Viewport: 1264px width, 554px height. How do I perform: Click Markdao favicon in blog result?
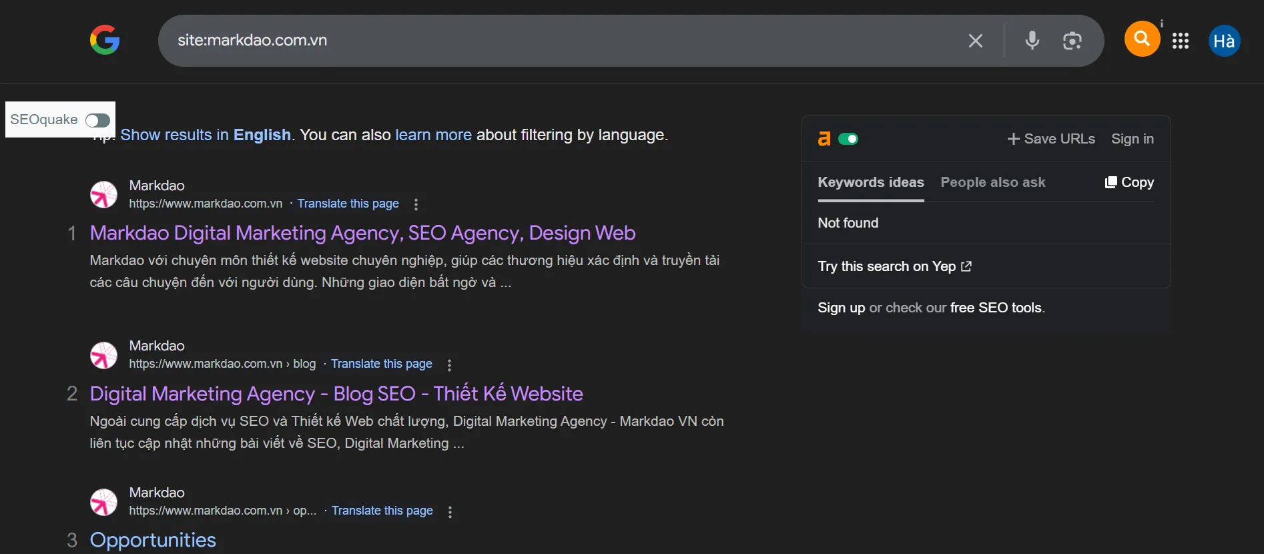pos(103,355)
